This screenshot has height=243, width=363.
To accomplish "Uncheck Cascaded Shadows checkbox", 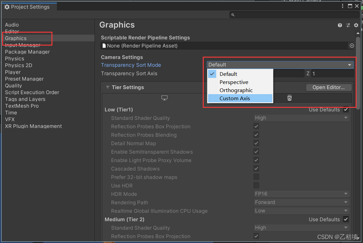I will pos(256,168).
